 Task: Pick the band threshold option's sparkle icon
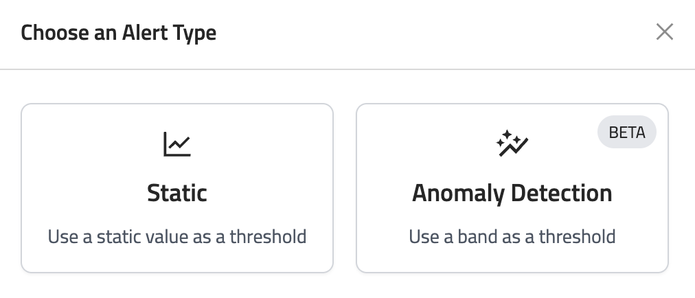click(x=512, y=144)
